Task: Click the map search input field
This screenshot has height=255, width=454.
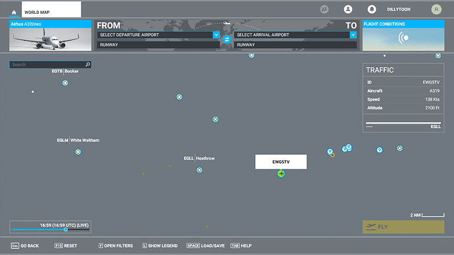Action: click(x=48, y=64)
